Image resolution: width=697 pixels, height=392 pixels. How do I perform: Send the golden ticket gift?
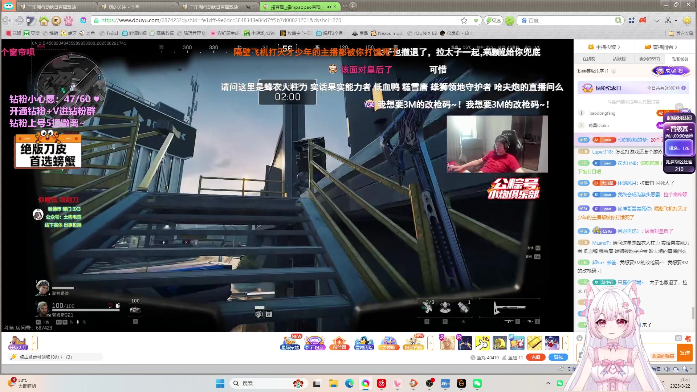pyautogui.click(x=535, y=343)
